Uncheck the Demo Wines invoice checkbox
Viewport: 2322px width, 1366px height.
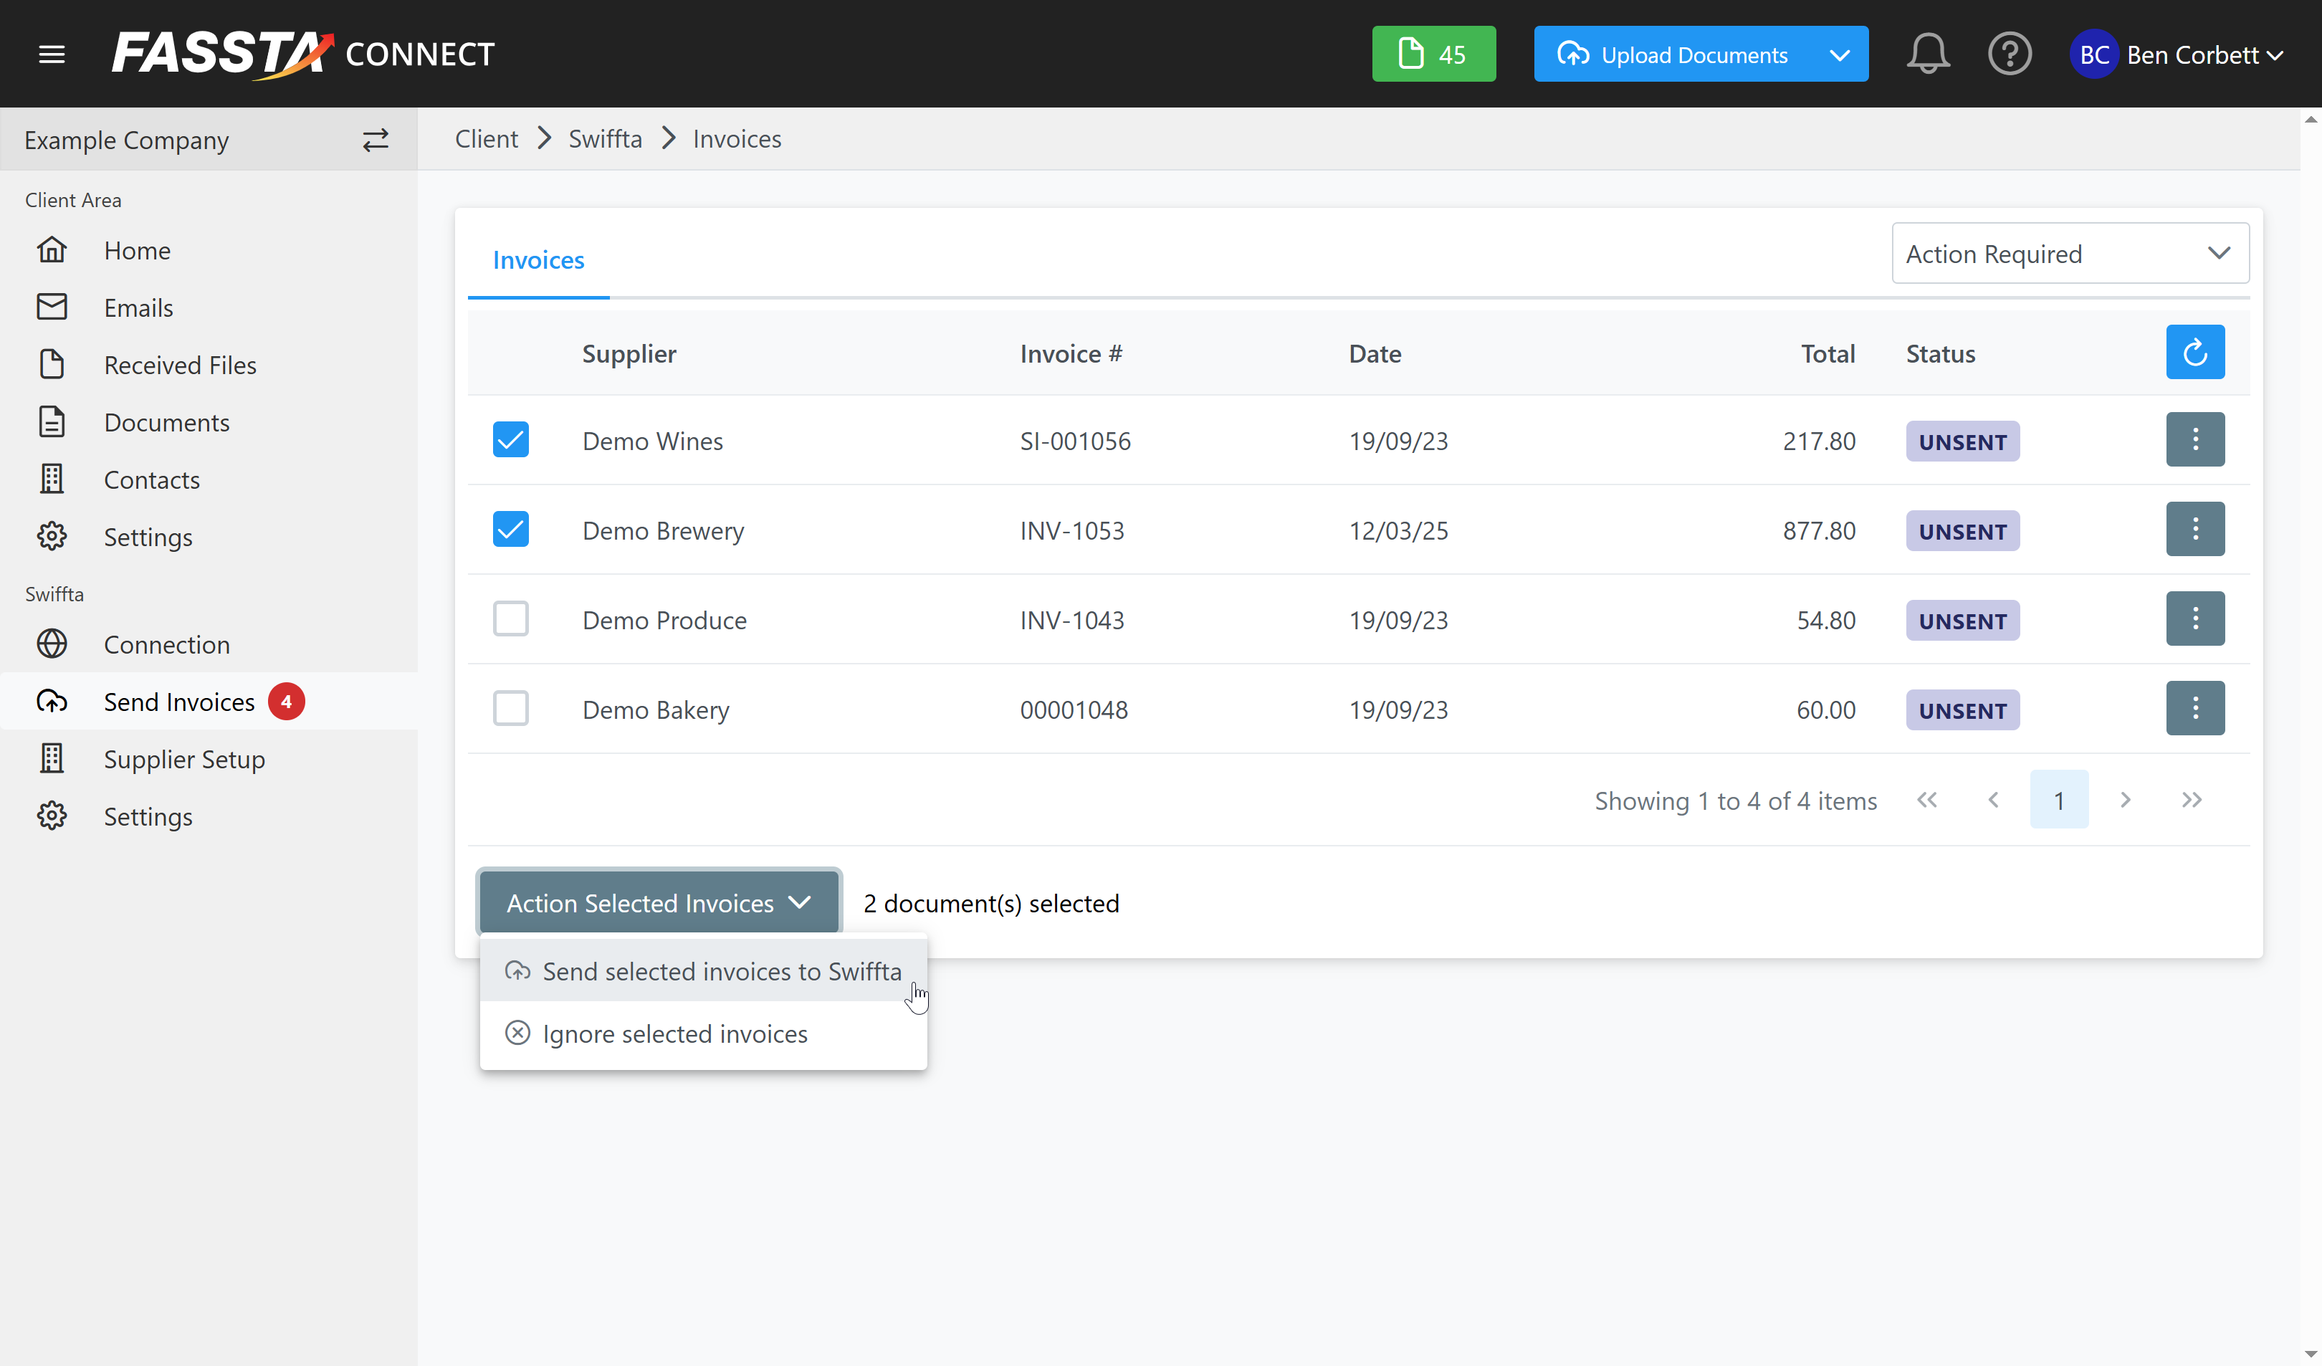pyautogui.click(x=510, y=439)
